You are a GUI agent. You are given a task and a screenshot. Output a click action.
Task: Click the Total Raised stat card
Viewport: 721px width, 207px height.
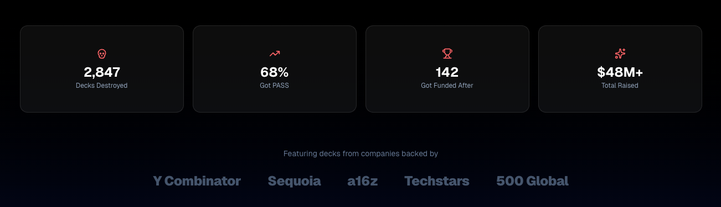(x=620, y=69)
